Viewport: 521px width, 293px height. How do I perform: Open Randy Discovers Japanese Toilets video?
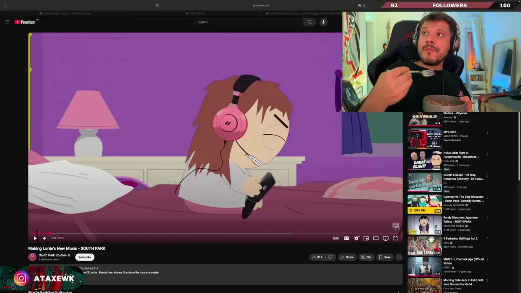pos(460,219)
